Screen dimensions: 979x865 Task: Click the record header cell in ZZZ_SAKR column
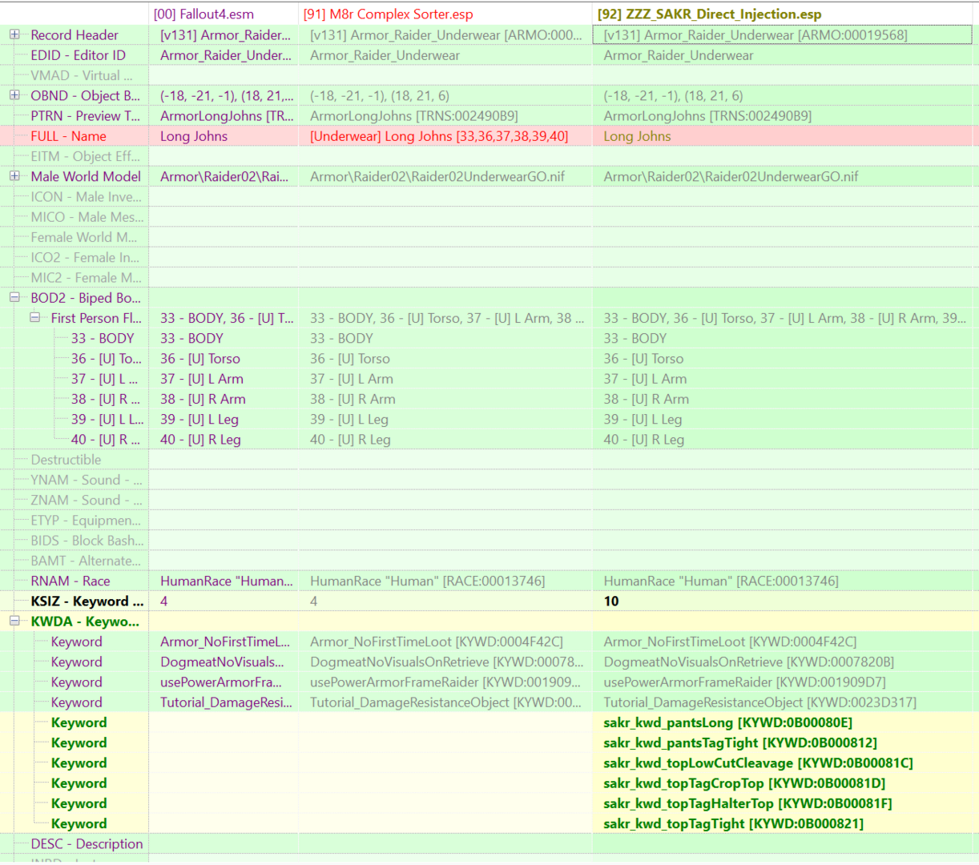(782, 34)
